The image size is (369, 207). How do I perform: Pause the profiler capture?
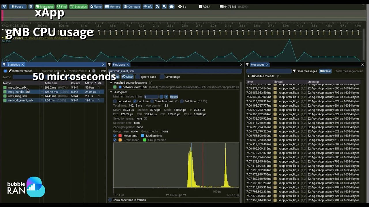tap(17, 7)
